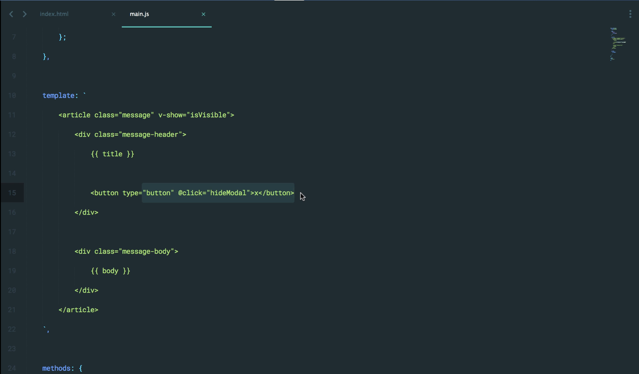Open the three-dot options menu
The height and width of the screenshot is (374, 639).
[x=630, y=14]
